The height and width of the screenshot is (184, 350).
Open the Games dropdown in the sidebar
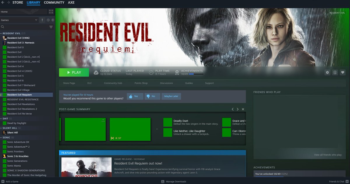click(19, 20)
